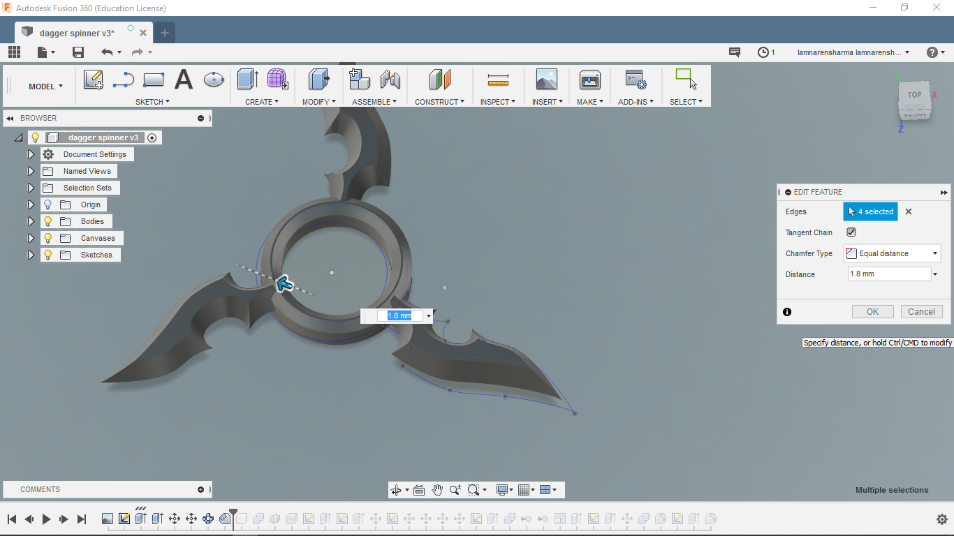Toggle Sketches folder visibility lightbulb
954x536 pixels.
point(48,255)
